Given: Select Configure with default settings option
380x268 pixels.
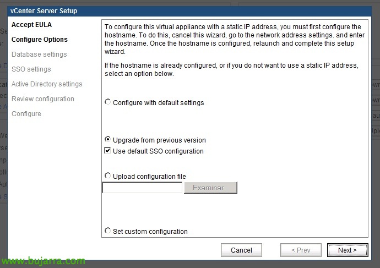Looking at the screenshot, I should tap(107, 102).
